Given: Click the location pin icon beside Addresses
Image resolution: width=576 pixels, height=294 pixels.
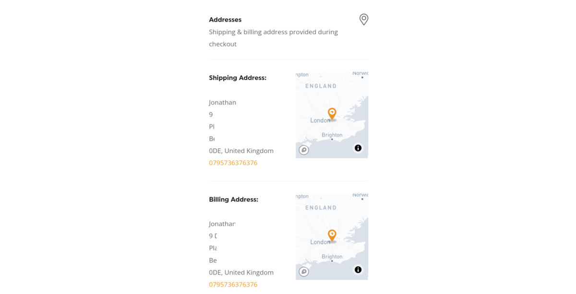Looking at the screenshot, I should pos(364,19).
